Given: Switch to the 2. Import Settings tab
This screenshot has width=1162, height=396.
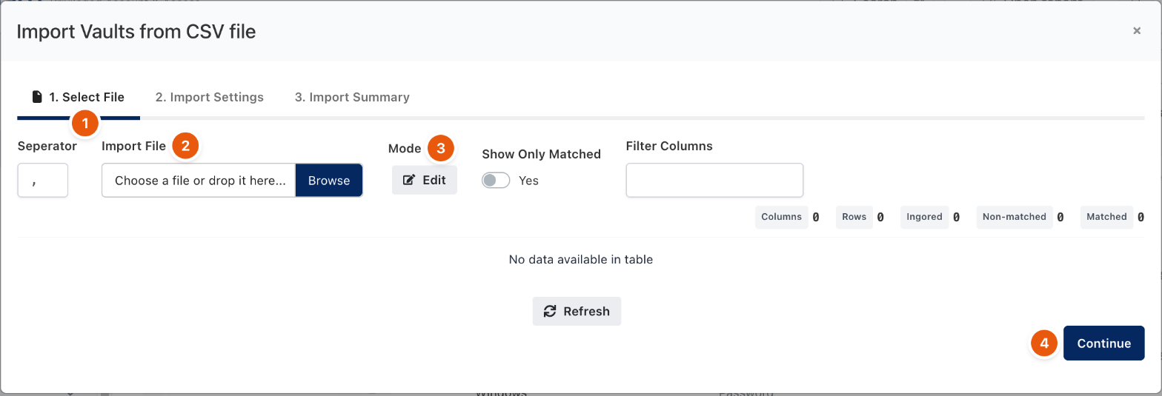Looking at the screenshot, I should click(x=209, y=97).
